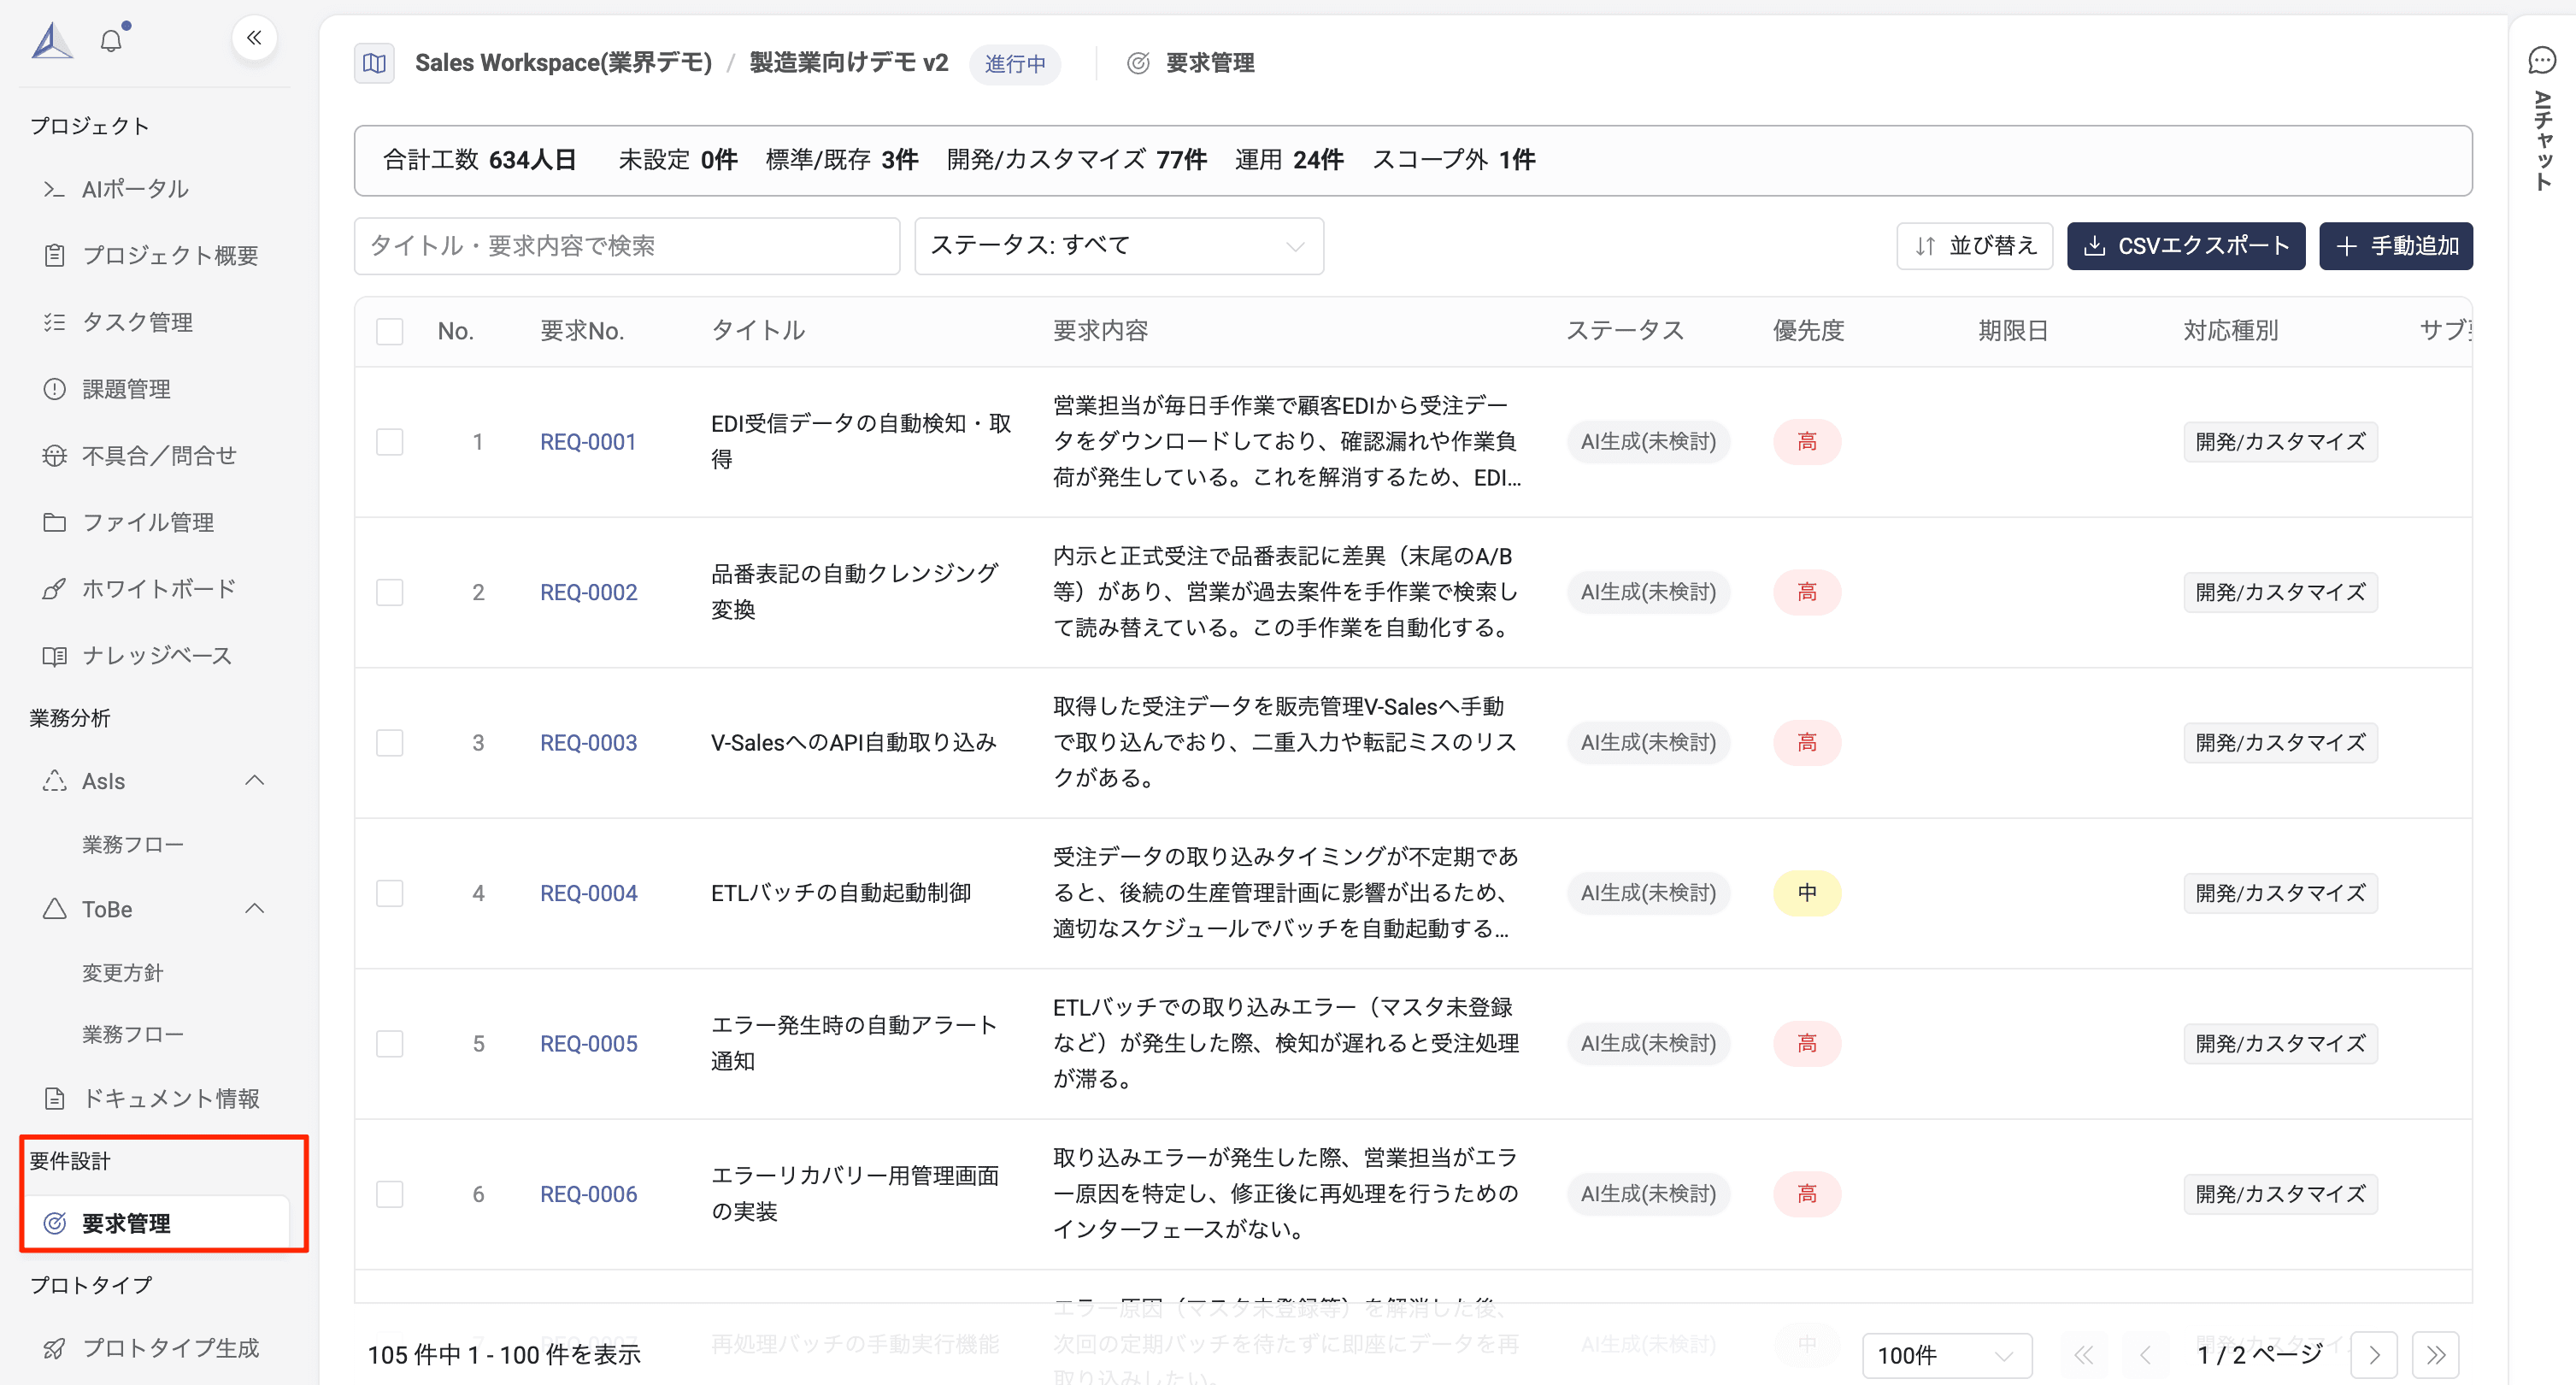Viewport: 2576px width, 1385px height.
Task: Click the プロトタイプ生成 rocket icon
Action: click(x=54, y=1348)
